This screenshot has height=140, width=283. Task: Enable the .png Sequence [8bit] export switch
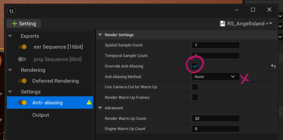pos(22,59)
